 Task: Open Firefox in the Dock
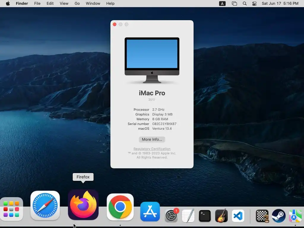[83, 205]
